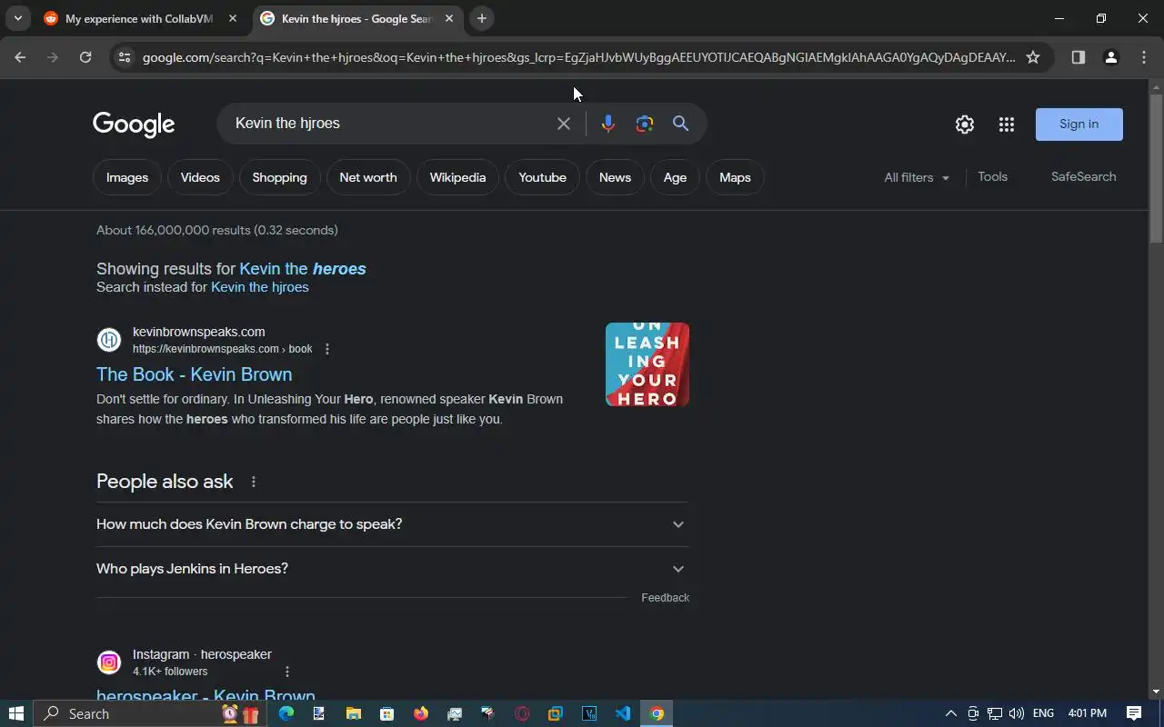Click the Instagram result favicon

point(109,662)
